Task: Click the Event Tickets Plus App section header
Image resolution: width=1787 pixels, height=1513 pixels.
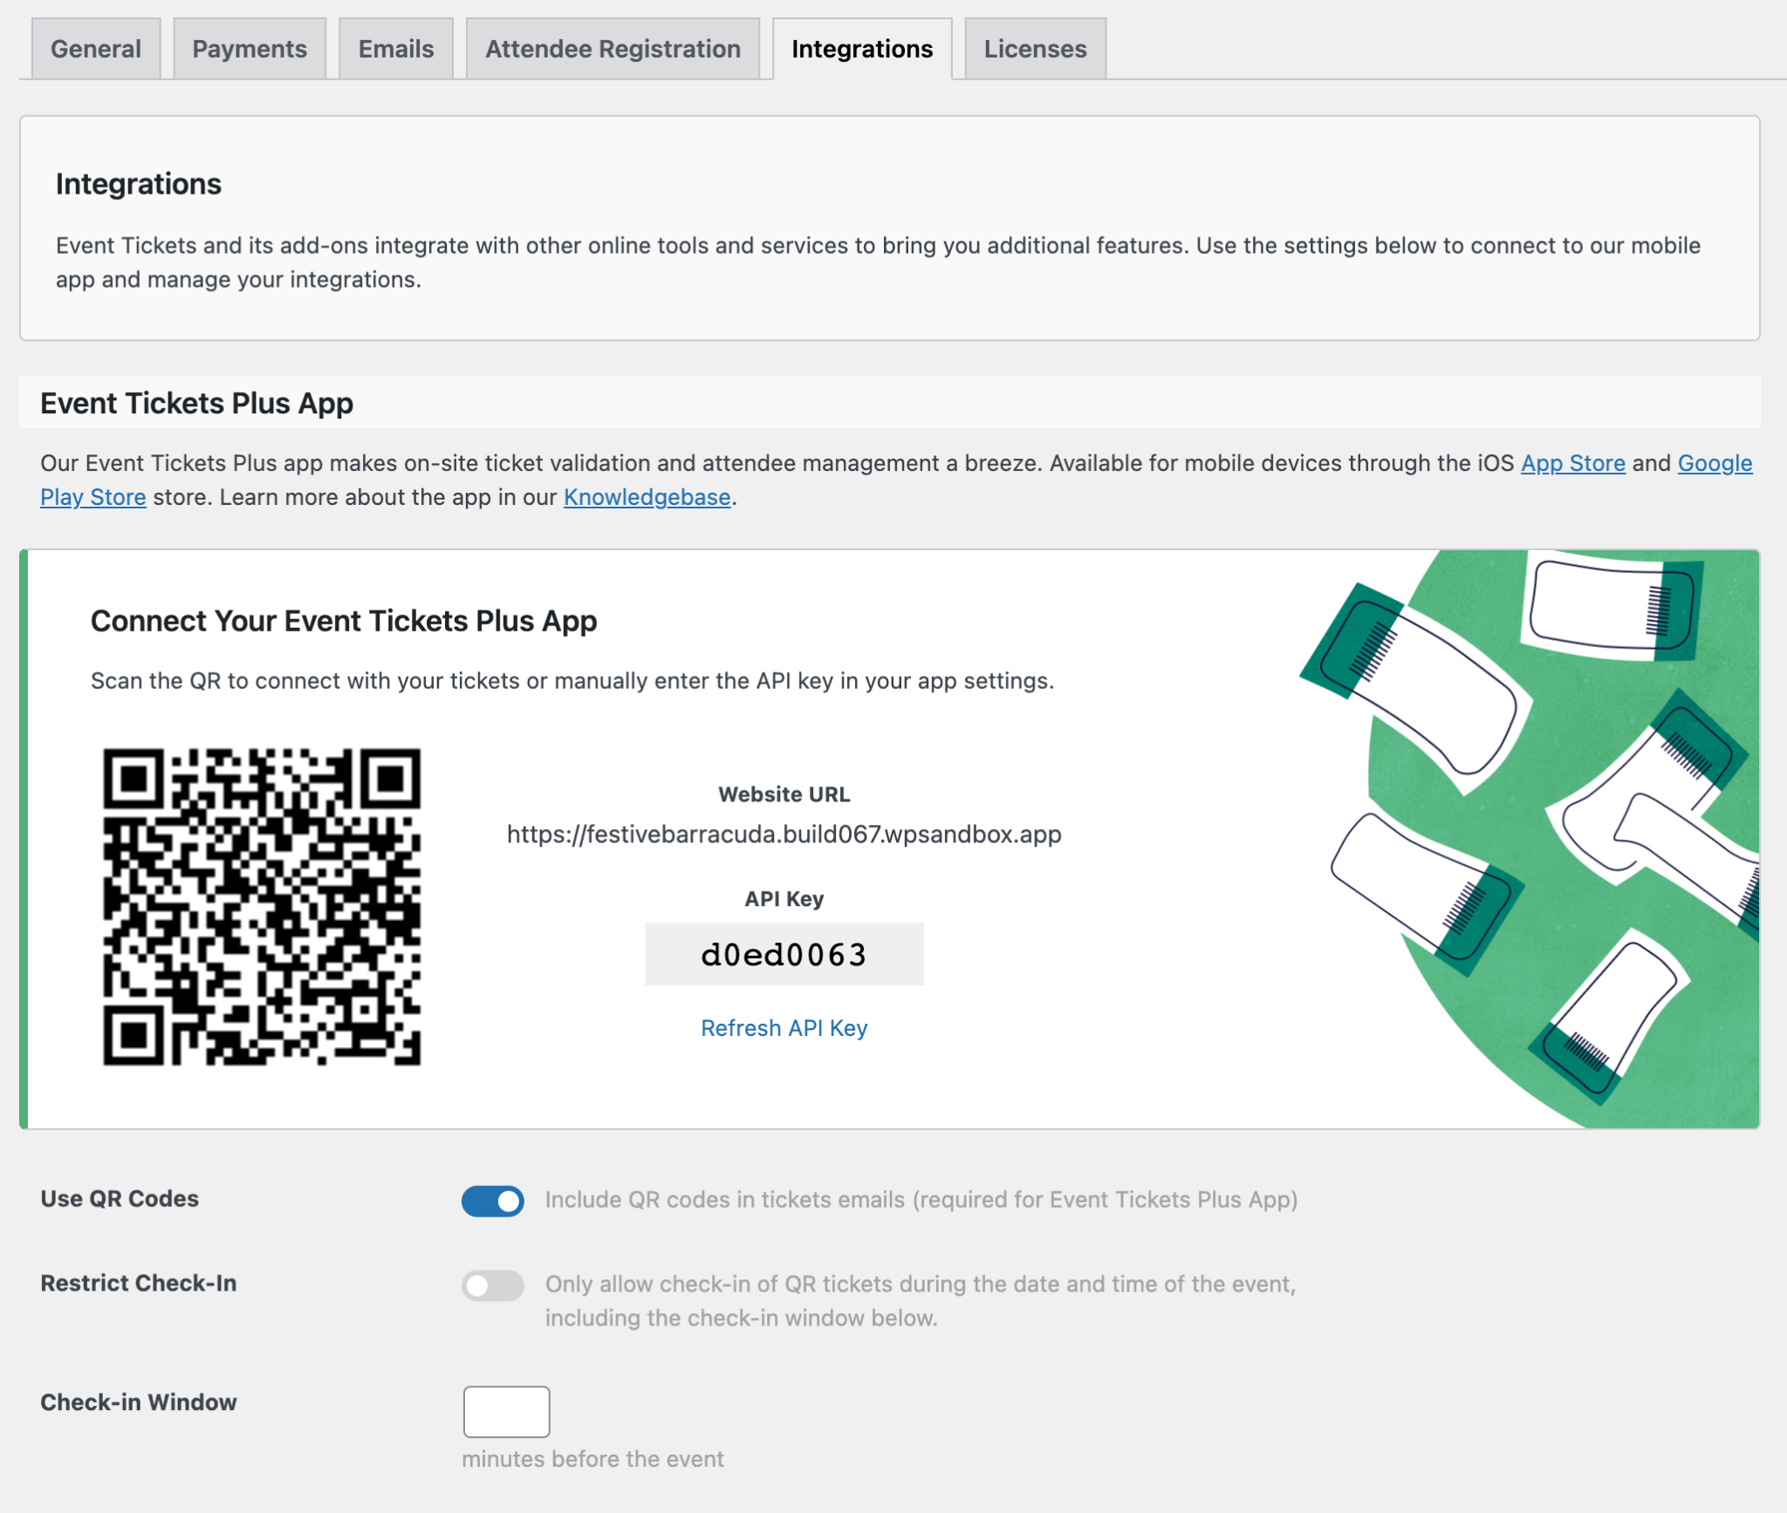Action: 195,403
